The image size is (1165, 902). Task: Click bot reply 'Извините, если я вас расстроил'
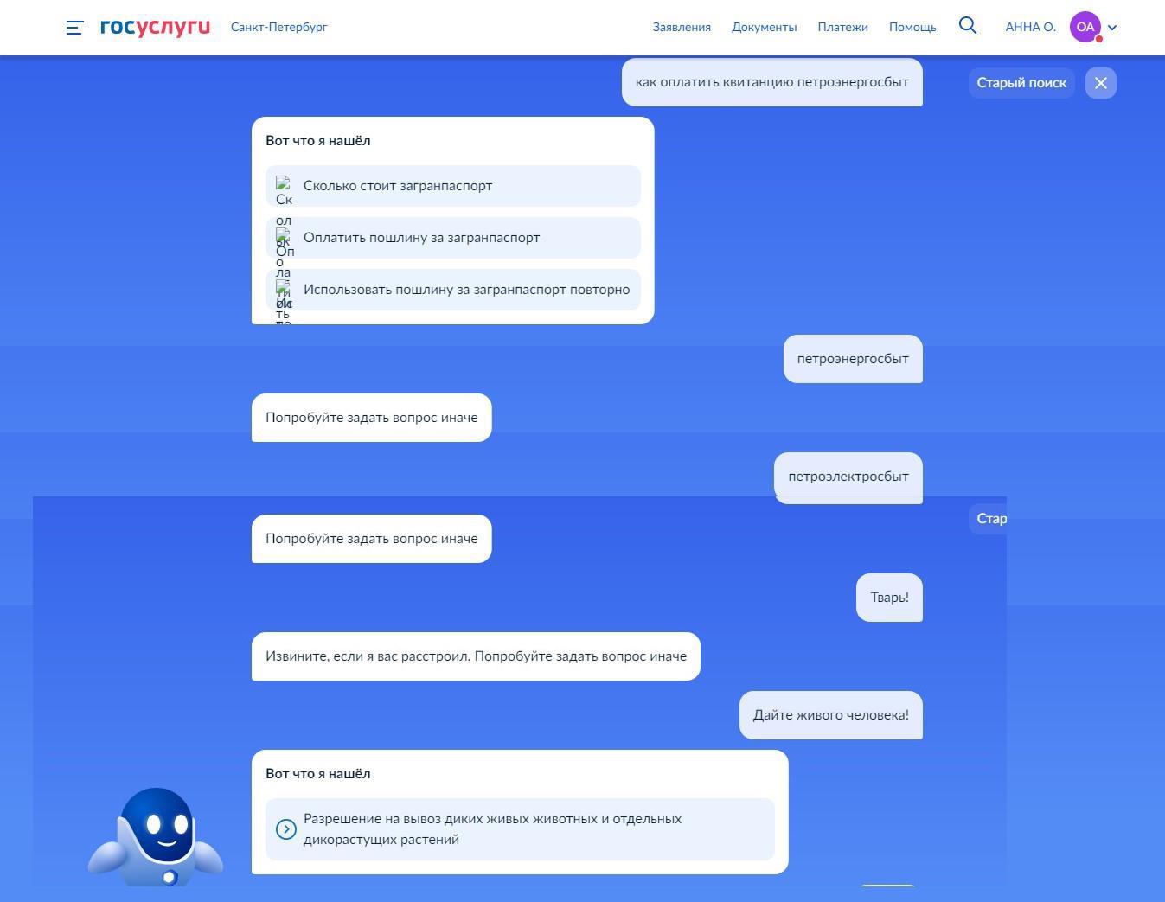point(476,656)
